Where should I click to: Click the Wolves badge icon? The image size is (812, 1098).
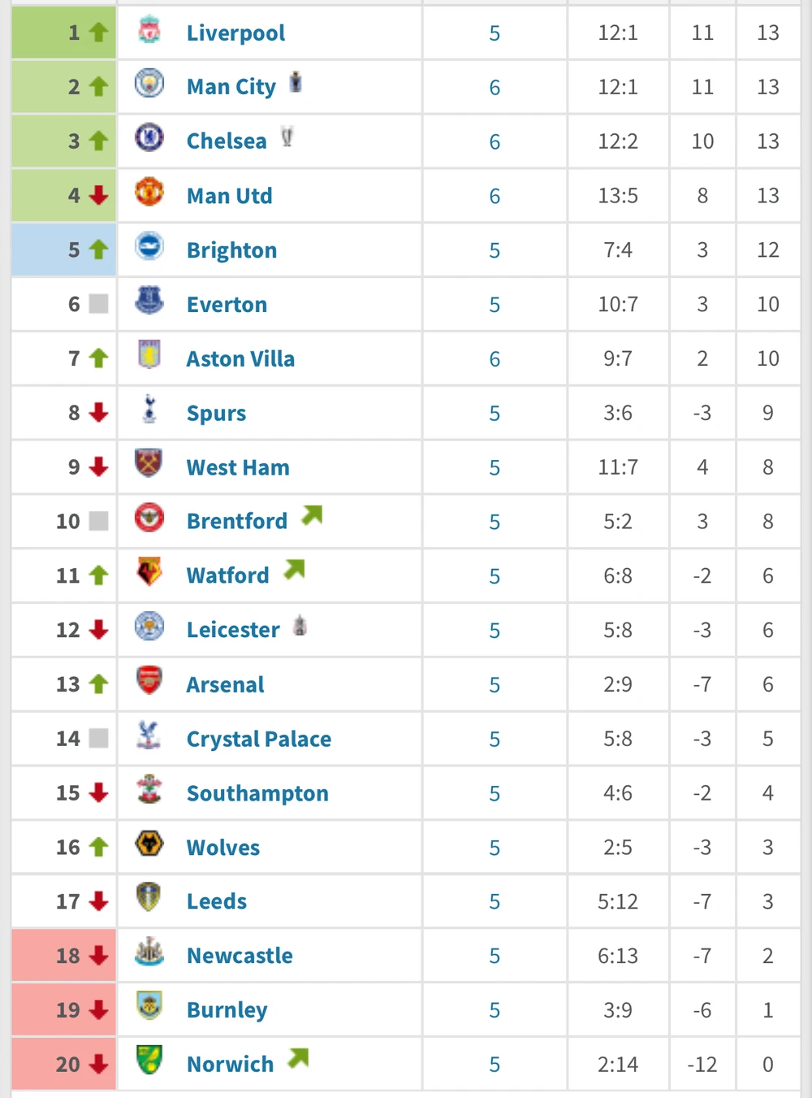(x=149, y=844)
